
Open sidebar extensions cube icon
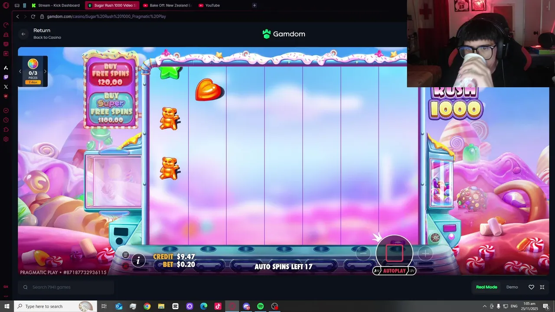click(x=6, y=130)
